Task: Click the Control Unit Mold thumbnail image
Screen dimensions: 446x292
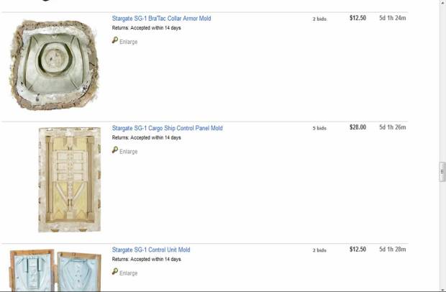Action: pyautogui.click(x=52, y=270)
